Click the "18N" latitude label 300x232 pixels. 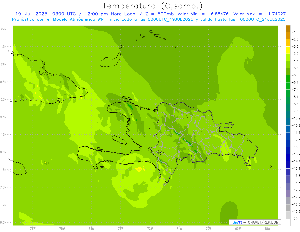click(4, 170)
